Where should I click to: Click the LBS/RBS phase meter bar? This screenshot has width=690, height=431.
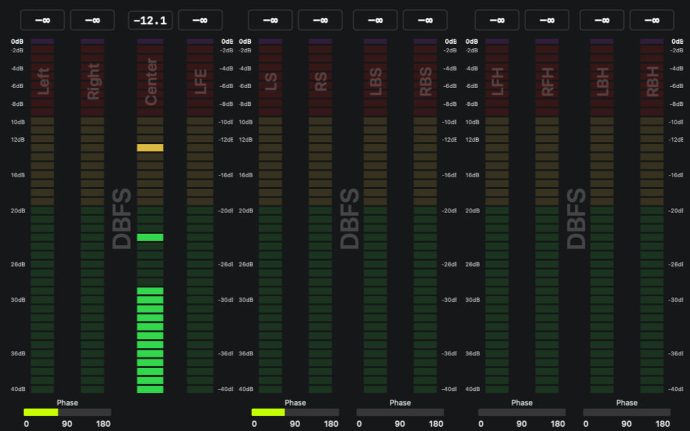pos(400,413)
